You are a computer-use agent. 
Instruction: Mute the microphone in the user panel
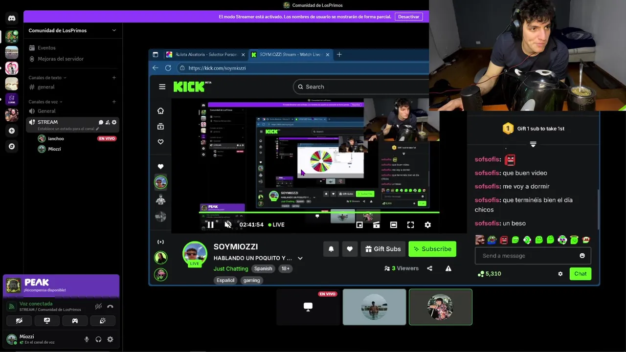87,339
